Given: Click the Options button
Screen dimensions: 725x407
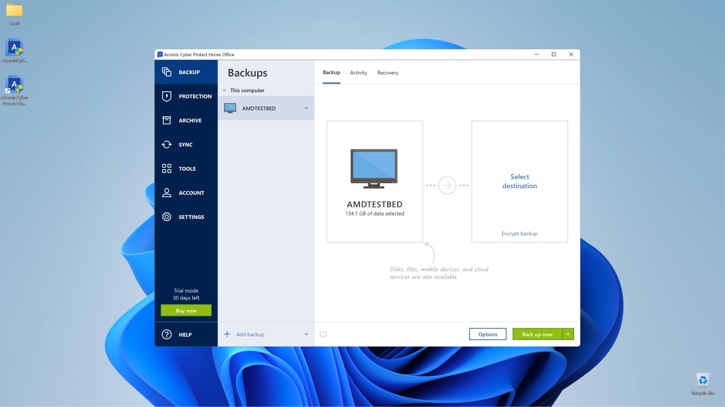Looking at the screenshot, I should click(x=488, y=334).
